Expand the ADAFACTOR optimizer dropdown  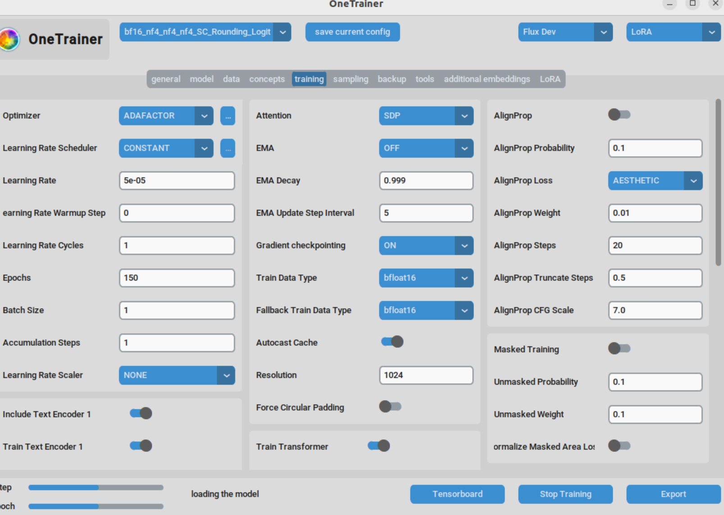pyautogui.click(x=166, y=116)
